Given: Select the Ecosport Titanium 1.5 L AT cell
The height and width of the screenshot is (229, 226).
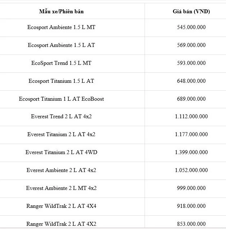Looking at the screenshot, I should [61, 81].
